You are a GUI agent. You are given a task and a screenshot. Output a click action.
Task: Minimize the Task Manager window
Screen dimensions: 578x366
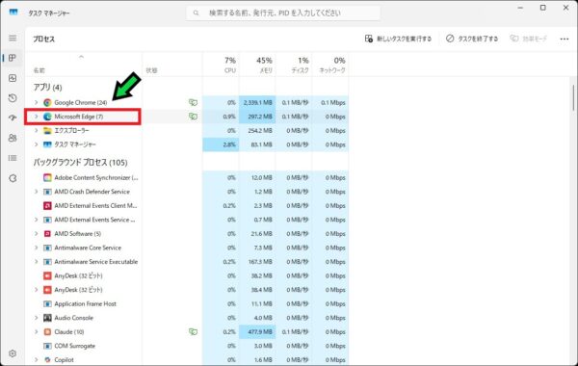click(520, 8)
